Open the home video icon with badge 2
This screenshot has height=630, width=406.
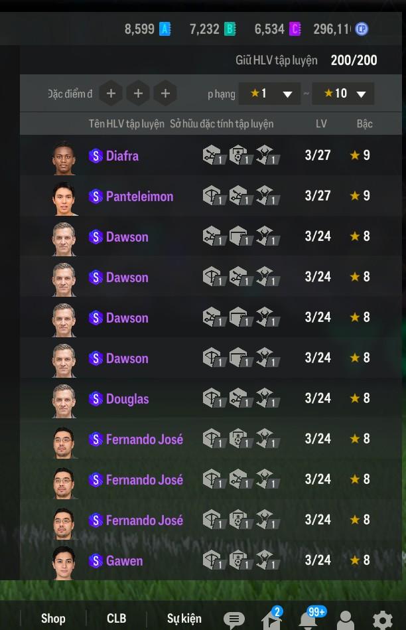point(271,619)
